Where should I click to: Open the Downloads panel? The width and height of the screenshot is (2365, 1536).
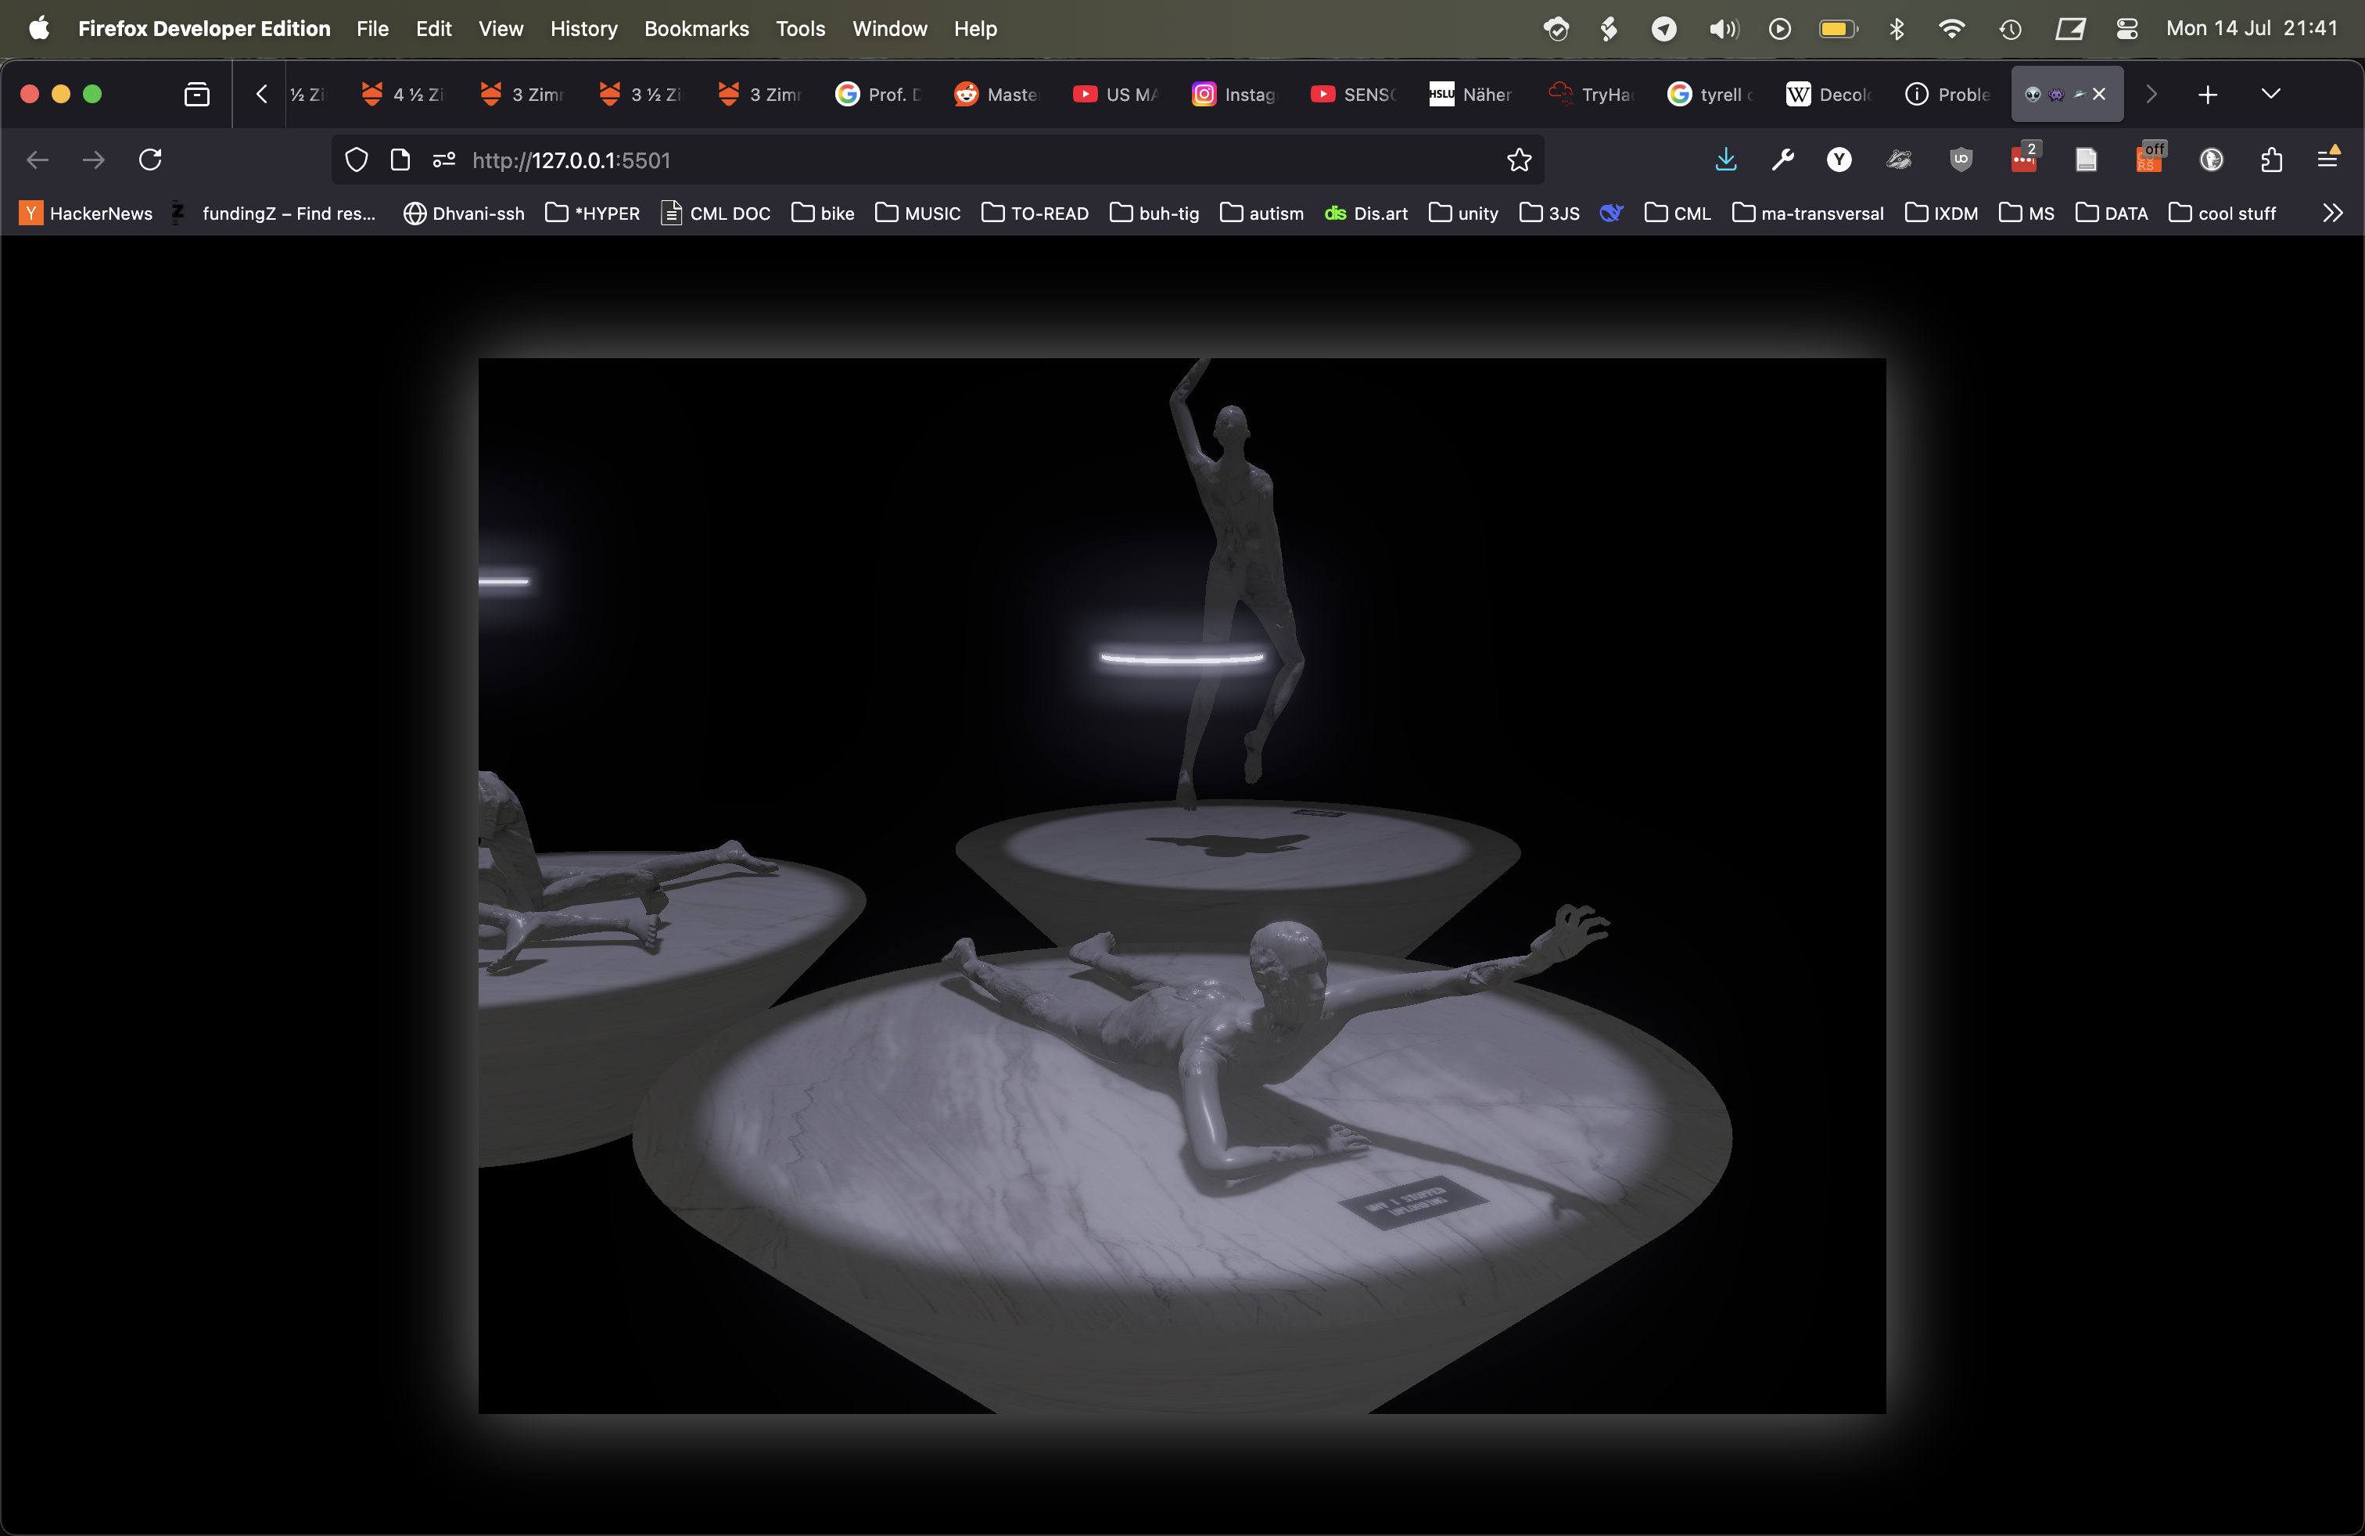tap(1726, 159)
